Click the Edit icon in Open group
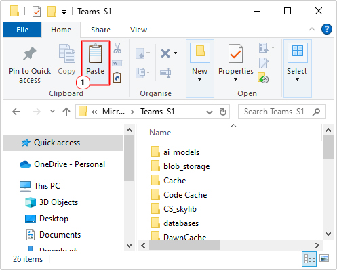 tap(264, 63)
